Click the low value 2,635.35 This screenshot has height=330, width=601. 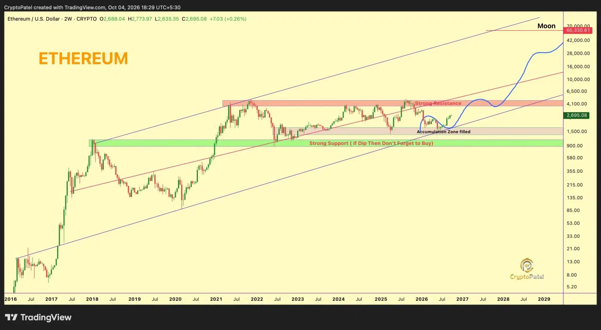tap(168, 19)
